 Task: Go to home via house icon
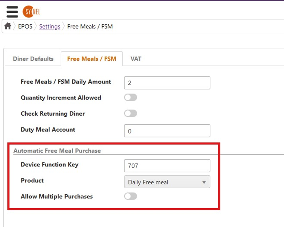point(8,26)
